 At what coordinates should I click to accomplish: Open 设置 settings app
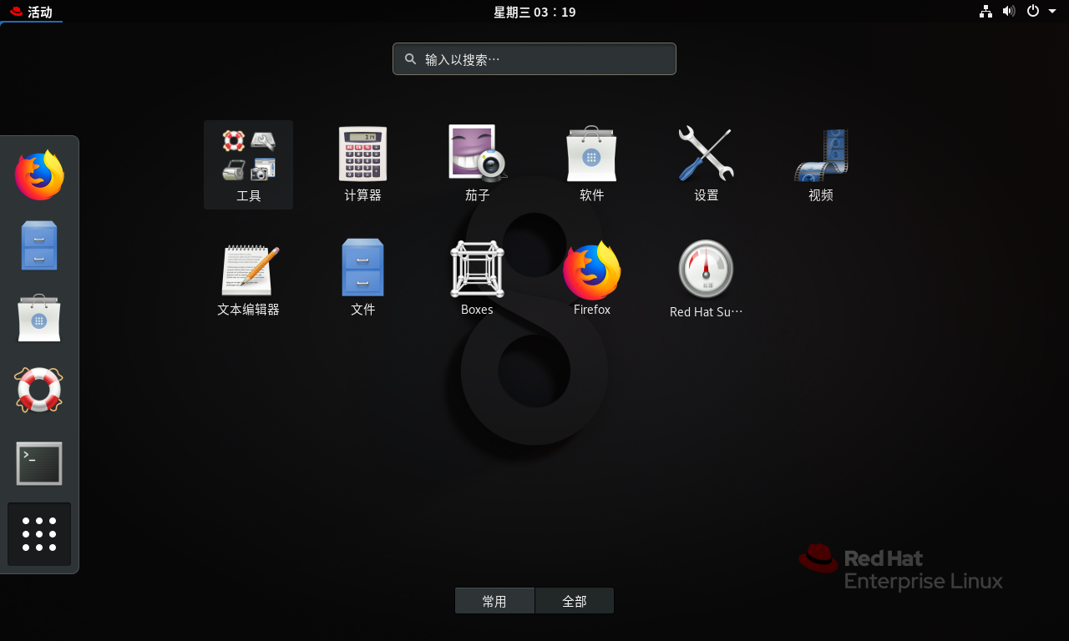[706, 164]
